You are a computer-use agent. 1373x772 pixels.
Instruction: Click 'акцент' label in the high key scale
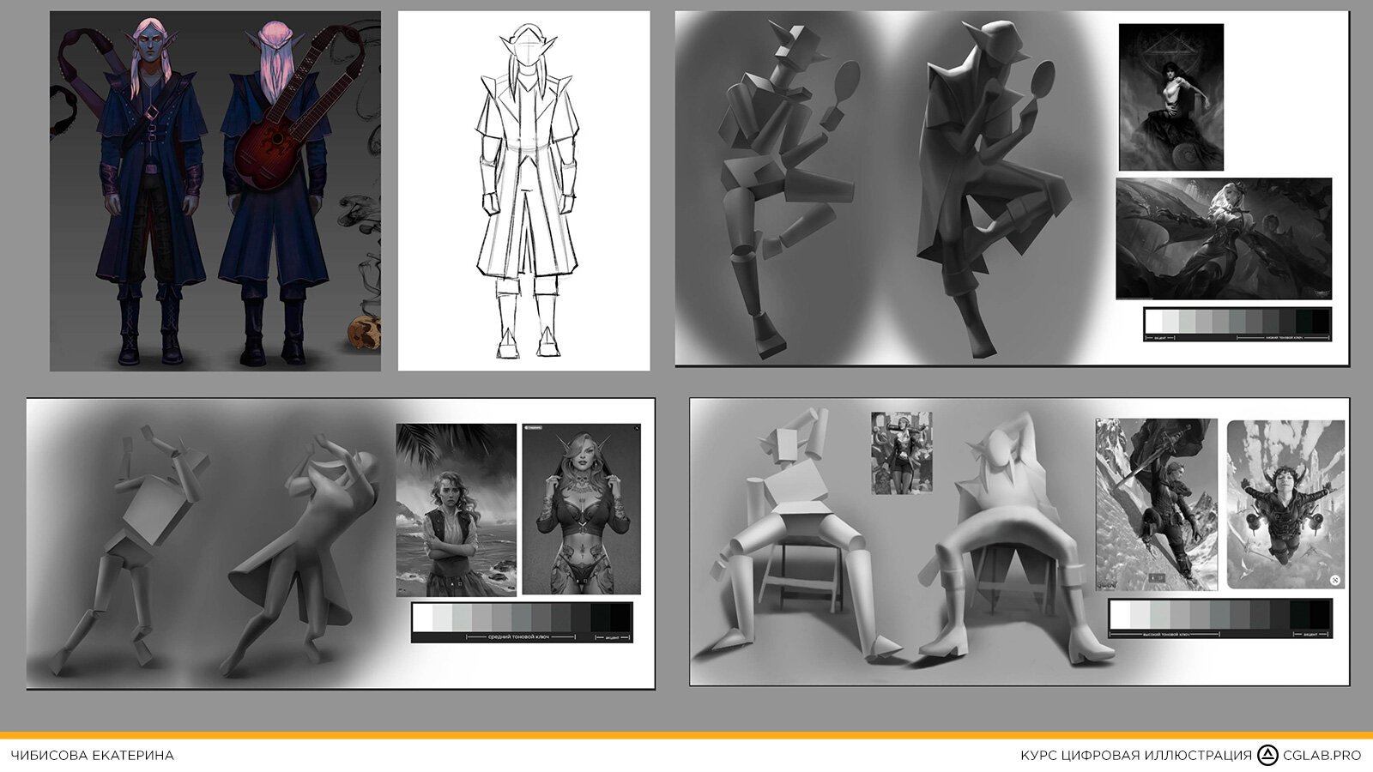(x=1310, y=634)
